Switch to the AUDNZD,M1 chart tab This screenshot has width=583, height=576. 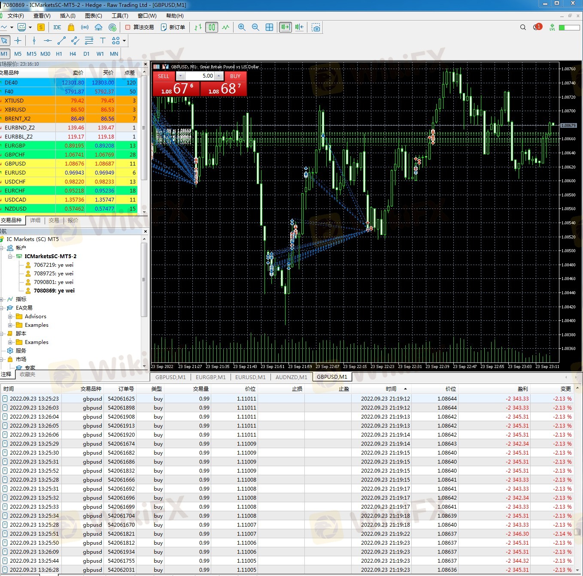291,377
